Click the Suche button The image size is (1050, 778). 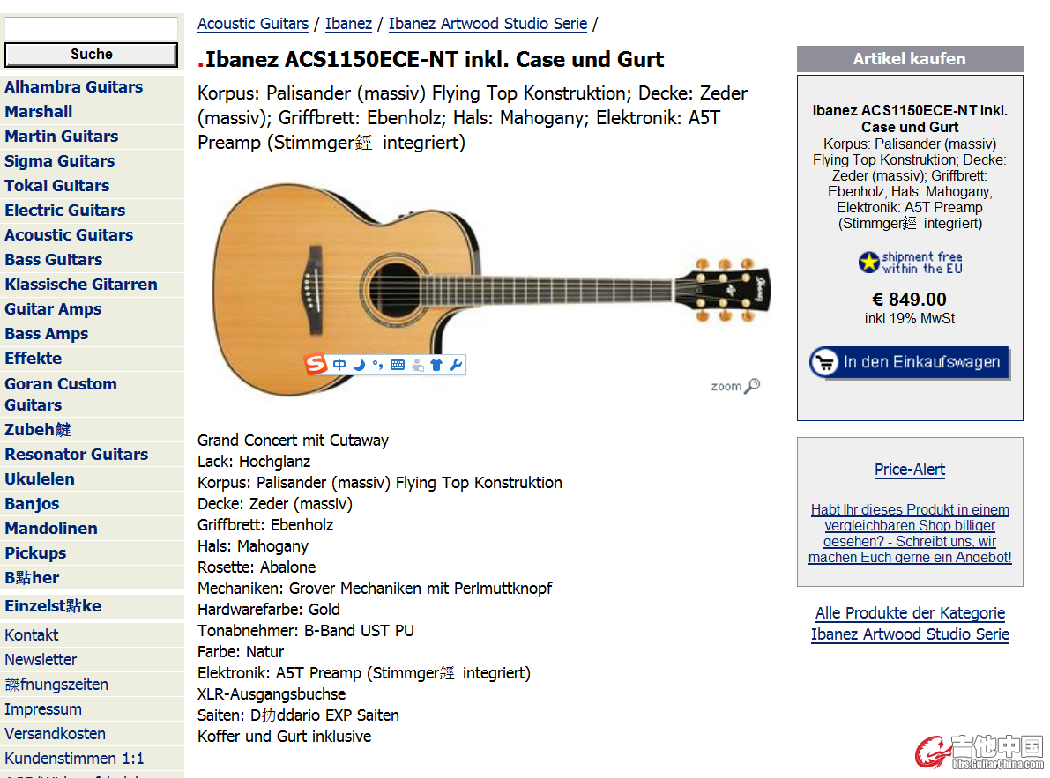click(91, 54)
